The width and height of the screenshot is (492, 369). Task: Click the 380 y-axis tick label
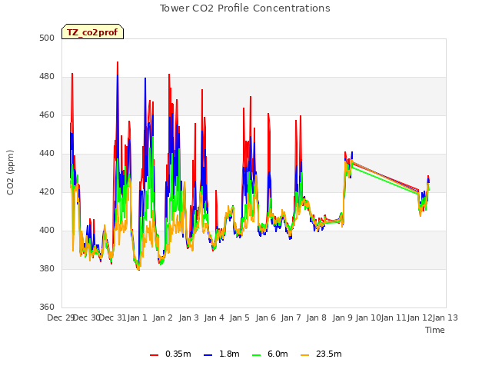click(x=47, y=269)
